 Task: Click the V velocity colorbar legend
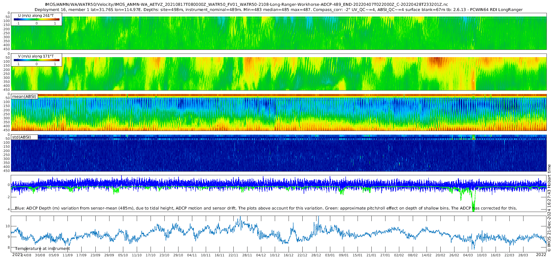[x=36, y=60]
